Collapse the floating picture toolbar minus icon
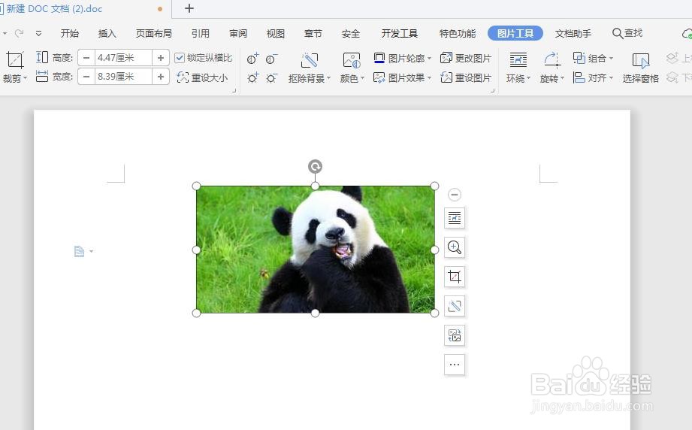This screenshot has height=430, width=692. pyautogui.click(x=454, y=194)
